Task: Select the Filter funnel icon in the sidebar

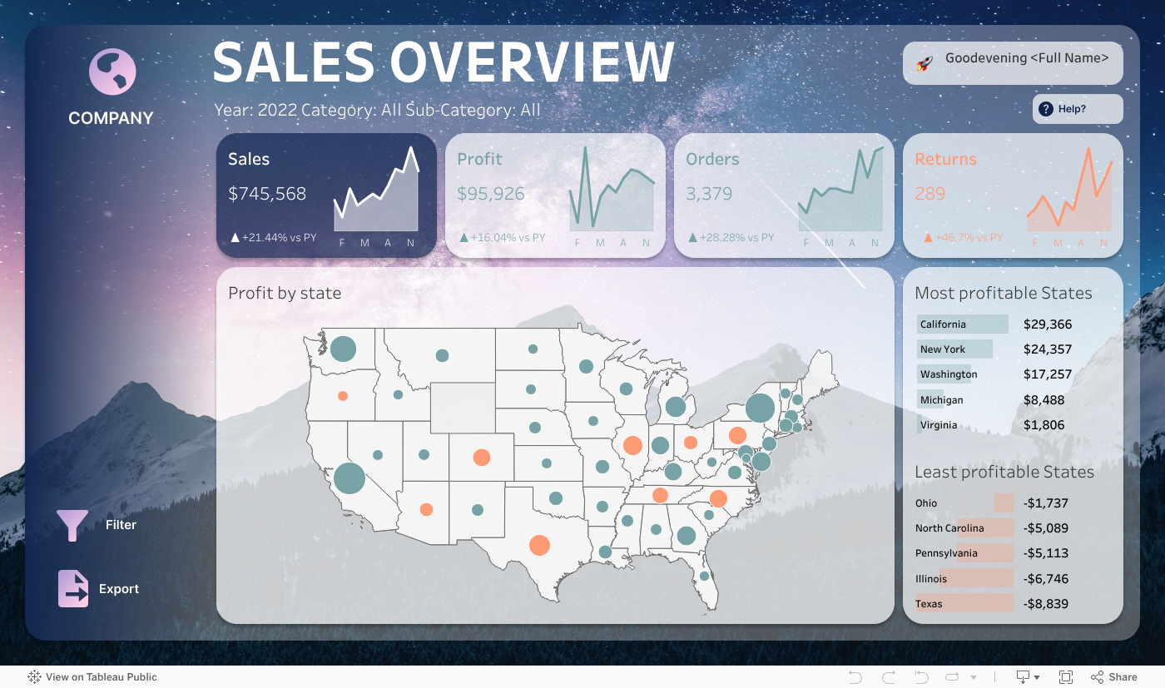Action: (x=72, y=524)
